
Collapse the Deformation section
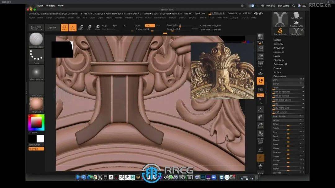click(279, 76)
